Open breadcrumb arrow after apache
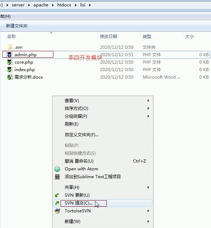Screen dimensions: 211x228 click(x=53, y=5)
